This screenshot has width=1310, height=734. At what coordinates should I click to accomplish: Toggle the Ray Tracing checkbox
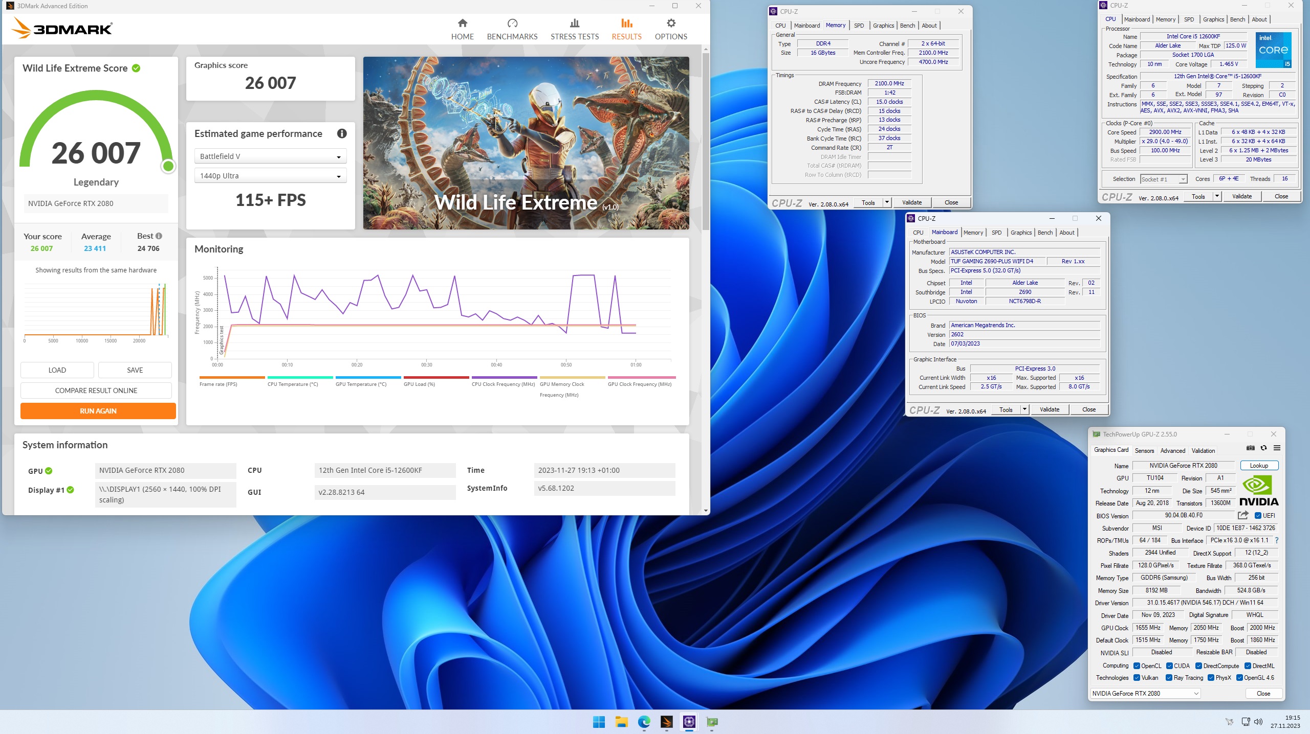pyautogui.click(x=1169, y=678)
